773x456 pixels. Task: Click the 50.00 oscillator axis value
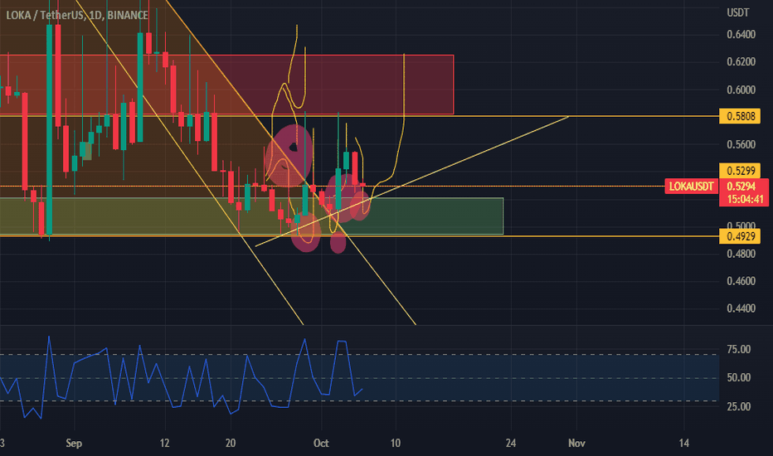738,377
